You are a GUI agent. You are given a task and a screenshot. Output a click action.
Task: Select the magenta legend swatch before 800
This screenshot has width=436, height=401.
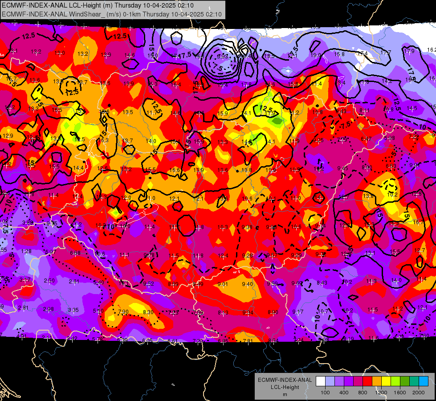pos(358,381)
